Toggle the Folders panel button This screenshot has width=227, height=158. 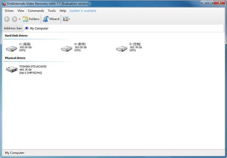pyautogui.click(x=31, y=19)
